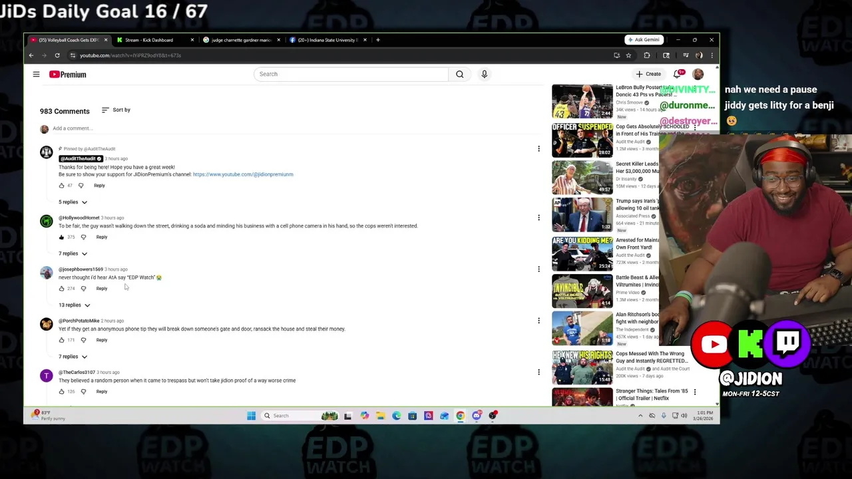This screenshot has width=852, height=479.
Task: Open the Sort by comments dropdown
Action: (116, 110)
